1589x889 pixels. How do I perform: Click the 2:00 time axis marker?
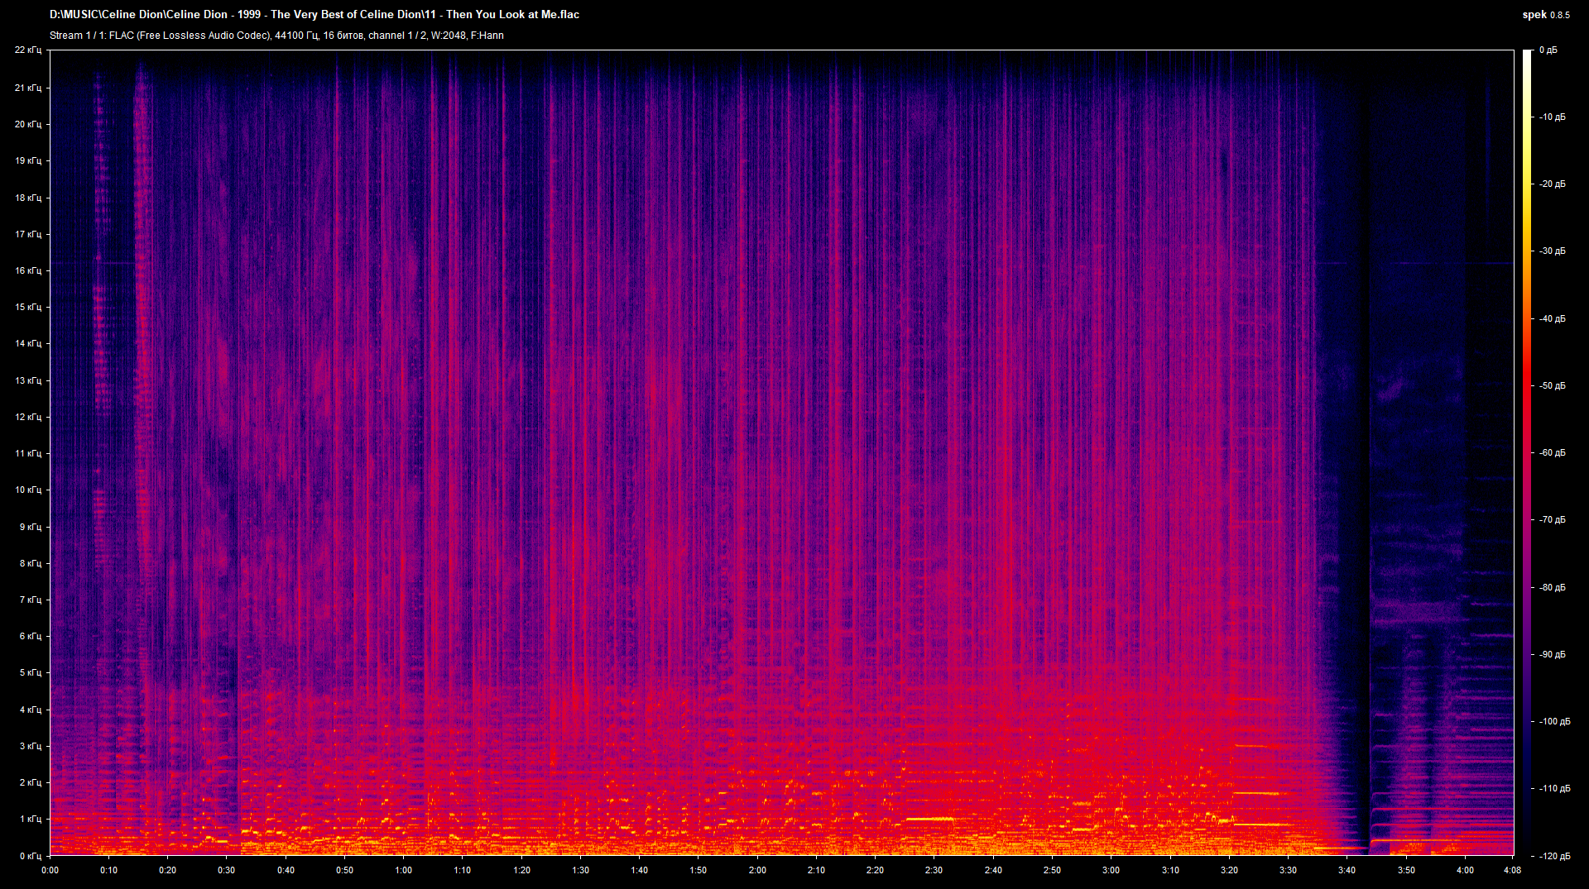(x=757, y=870)
